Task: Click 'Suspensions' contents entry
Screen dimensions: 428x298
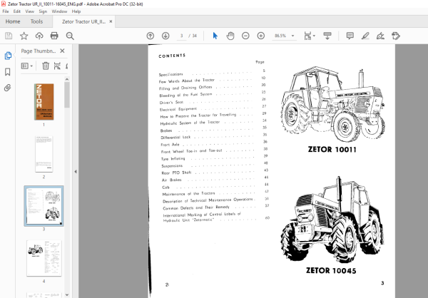Action: [172, 166]
